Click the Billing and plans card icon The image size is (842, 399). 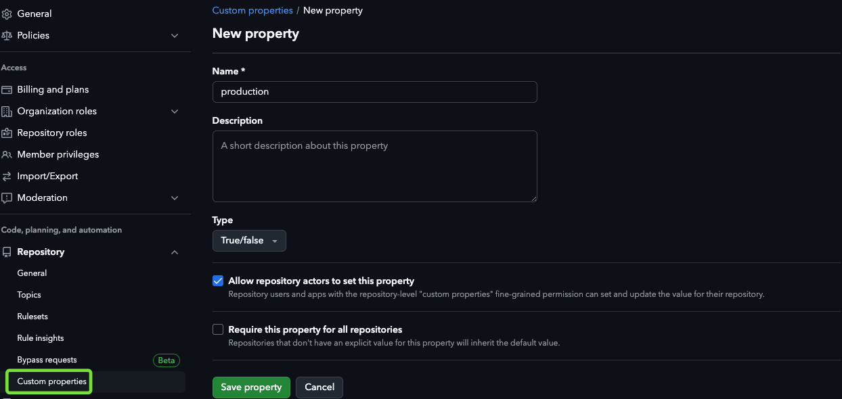tap(7, 89)
